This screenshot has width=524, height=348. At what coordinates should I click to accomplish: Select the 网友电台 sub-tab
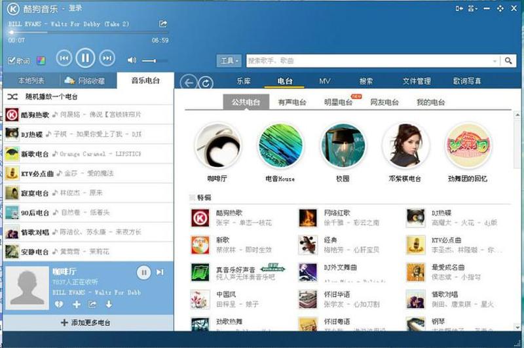(x=384, y=102)
